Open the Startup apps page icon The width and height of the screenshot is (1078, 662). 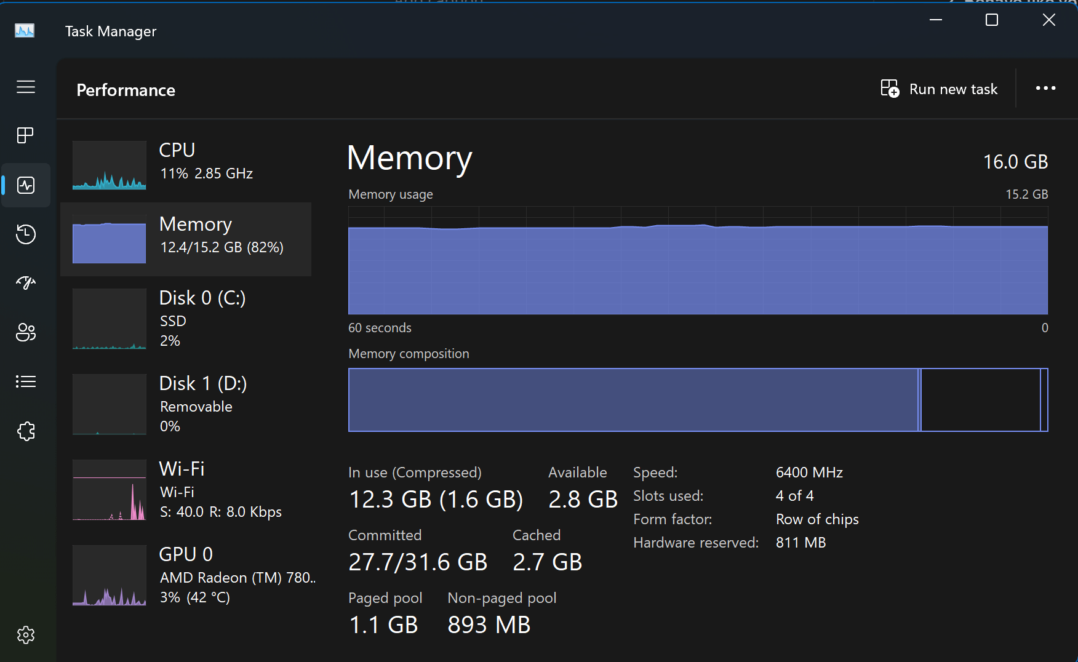(x=26, y=283)
